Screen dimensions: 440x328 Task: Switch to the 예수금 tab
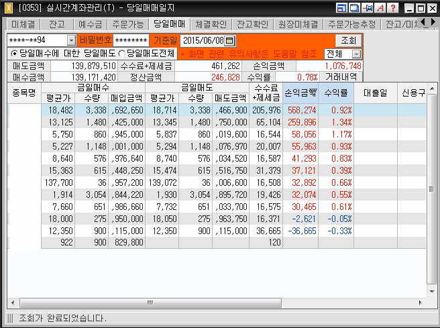91,24
